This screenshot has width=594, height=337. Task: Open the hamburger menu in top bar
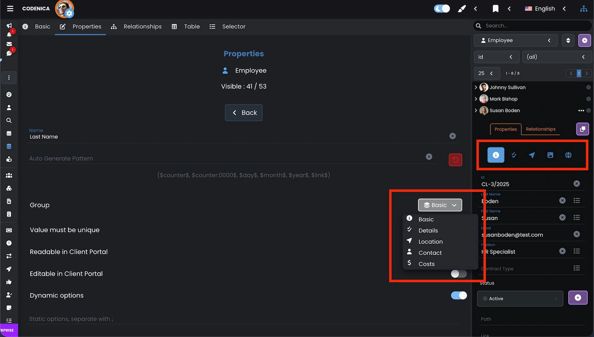pos(10,9)
